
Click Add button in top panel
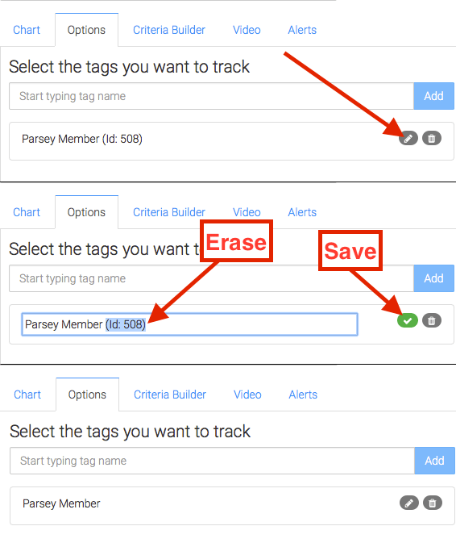[433, 96]
